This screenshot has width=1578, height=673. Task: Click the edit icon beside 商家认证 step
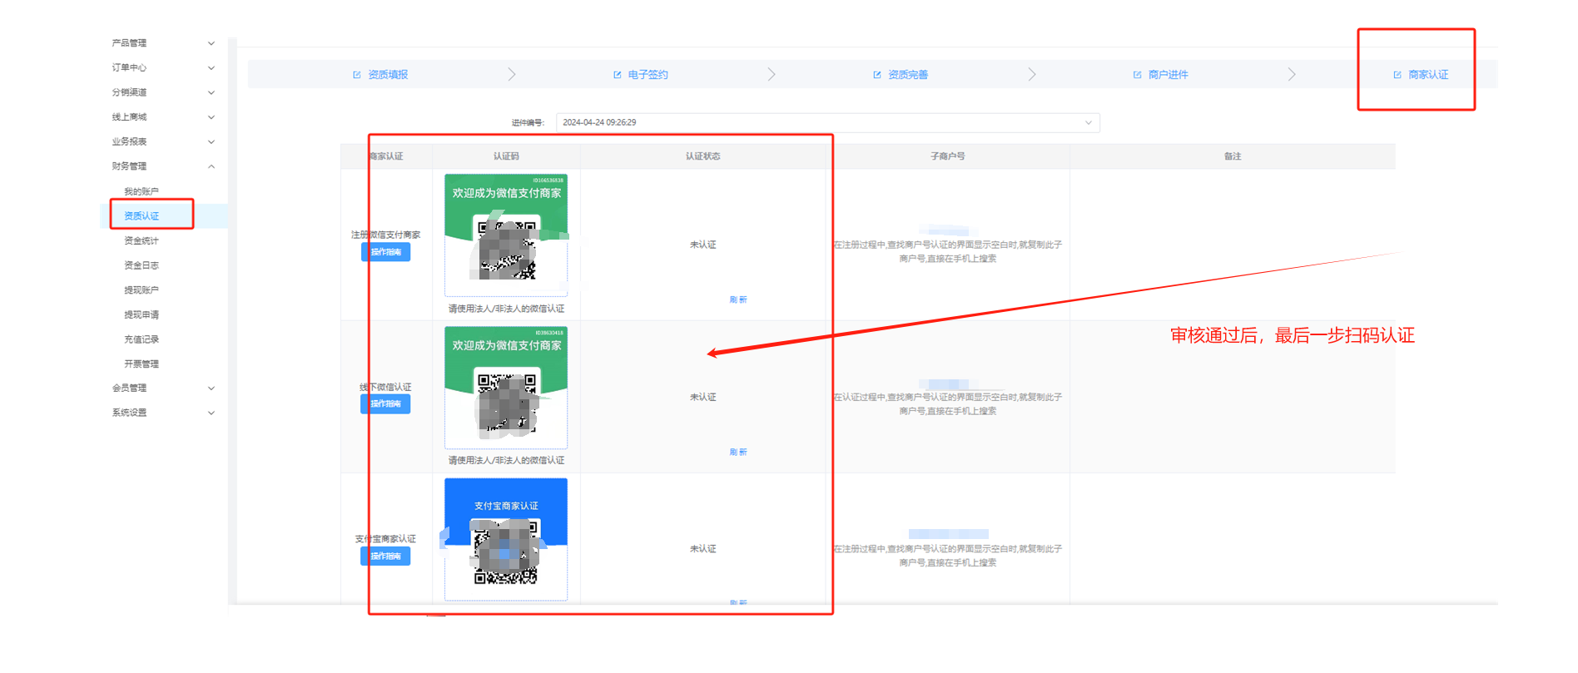pos(1397,75)
